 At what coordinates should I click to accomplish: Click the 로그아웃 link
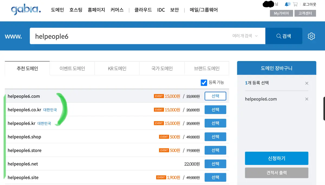click(x=309, y=4)
